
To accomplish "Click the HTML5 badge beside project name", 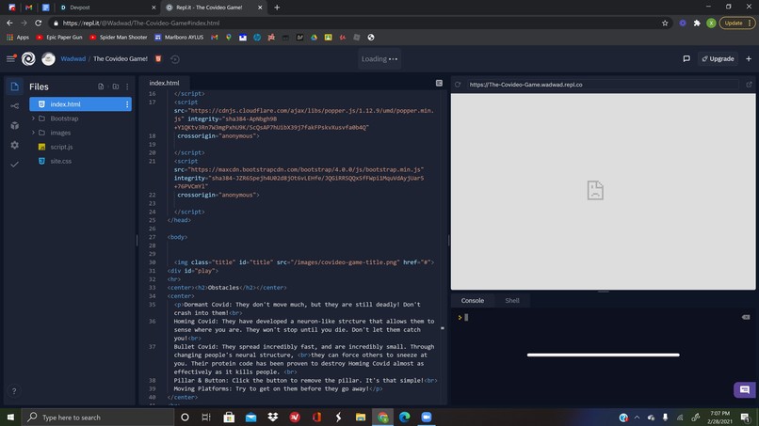I will point(158,58).
